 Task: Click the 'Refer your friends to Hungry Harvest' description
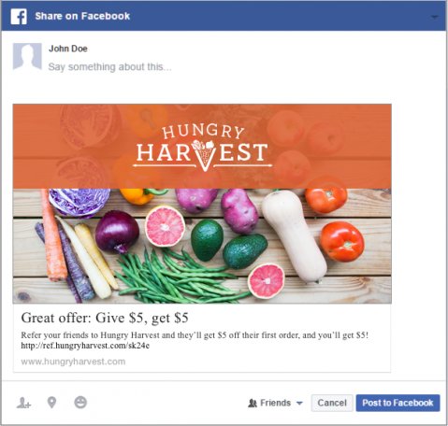coord(195,335)
